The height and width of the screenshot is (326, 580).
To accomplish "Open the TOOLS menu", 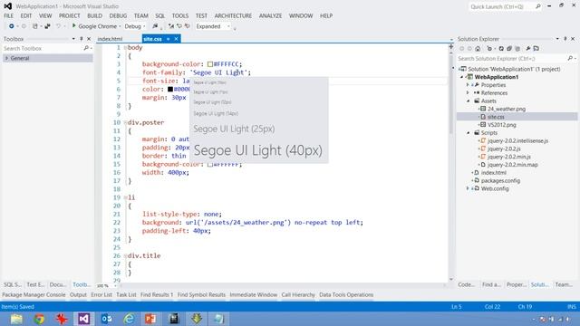I will [x=180, y=15].
